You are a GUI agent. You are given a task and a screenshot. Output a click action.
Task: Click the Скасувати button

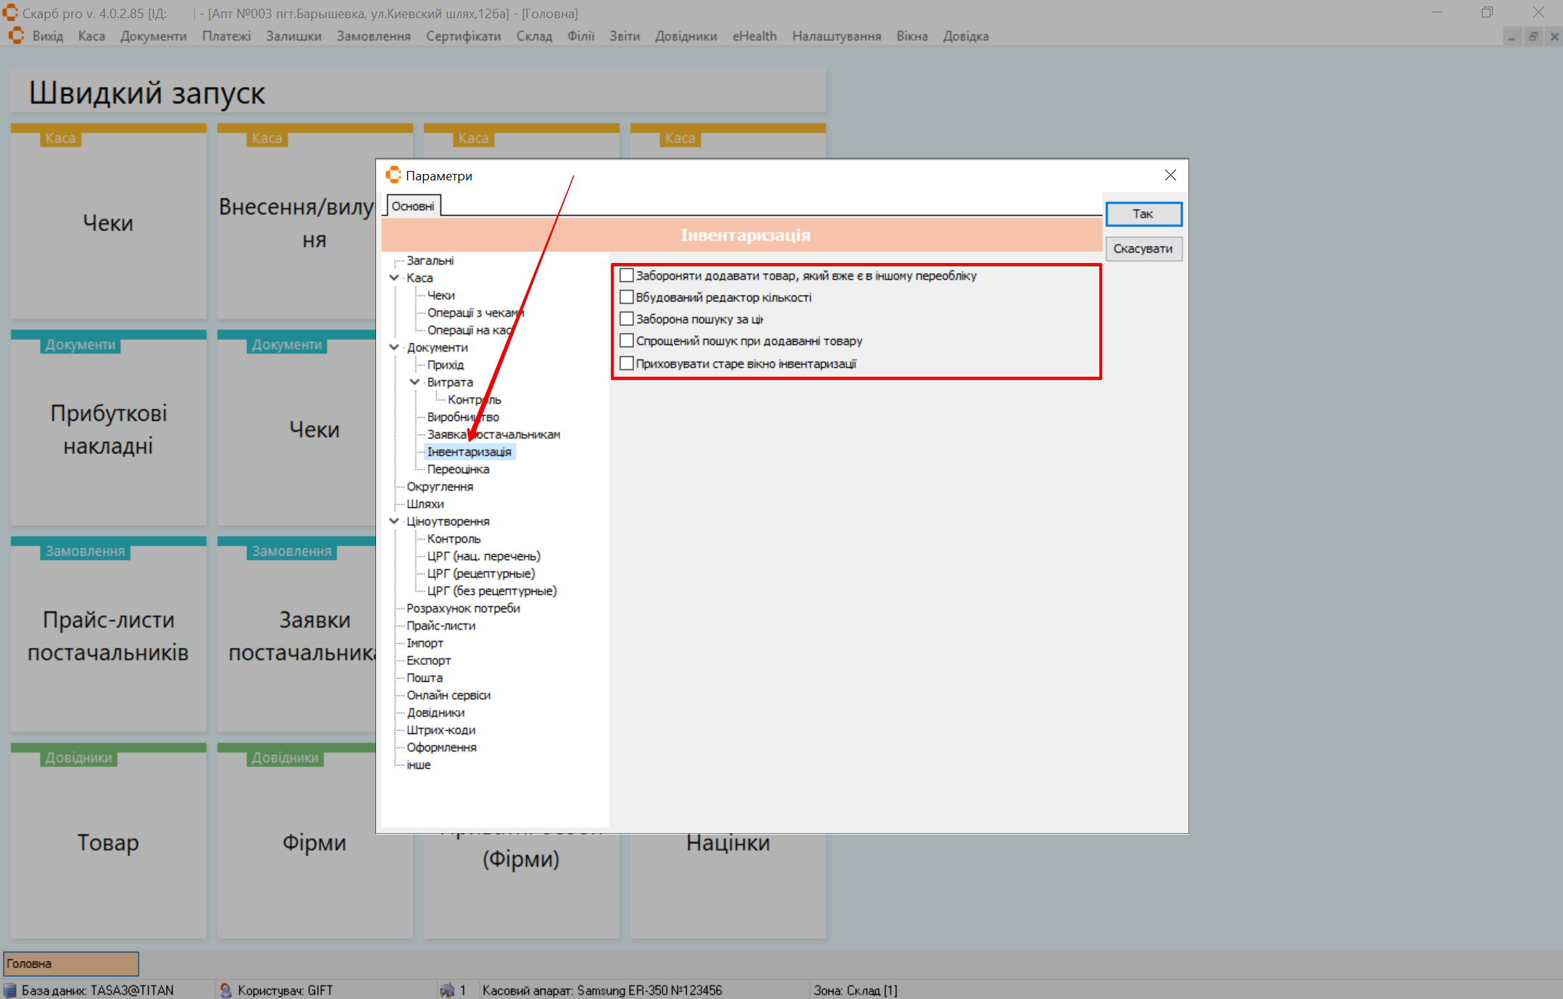pyautogui.click(x=1143, y=248)
